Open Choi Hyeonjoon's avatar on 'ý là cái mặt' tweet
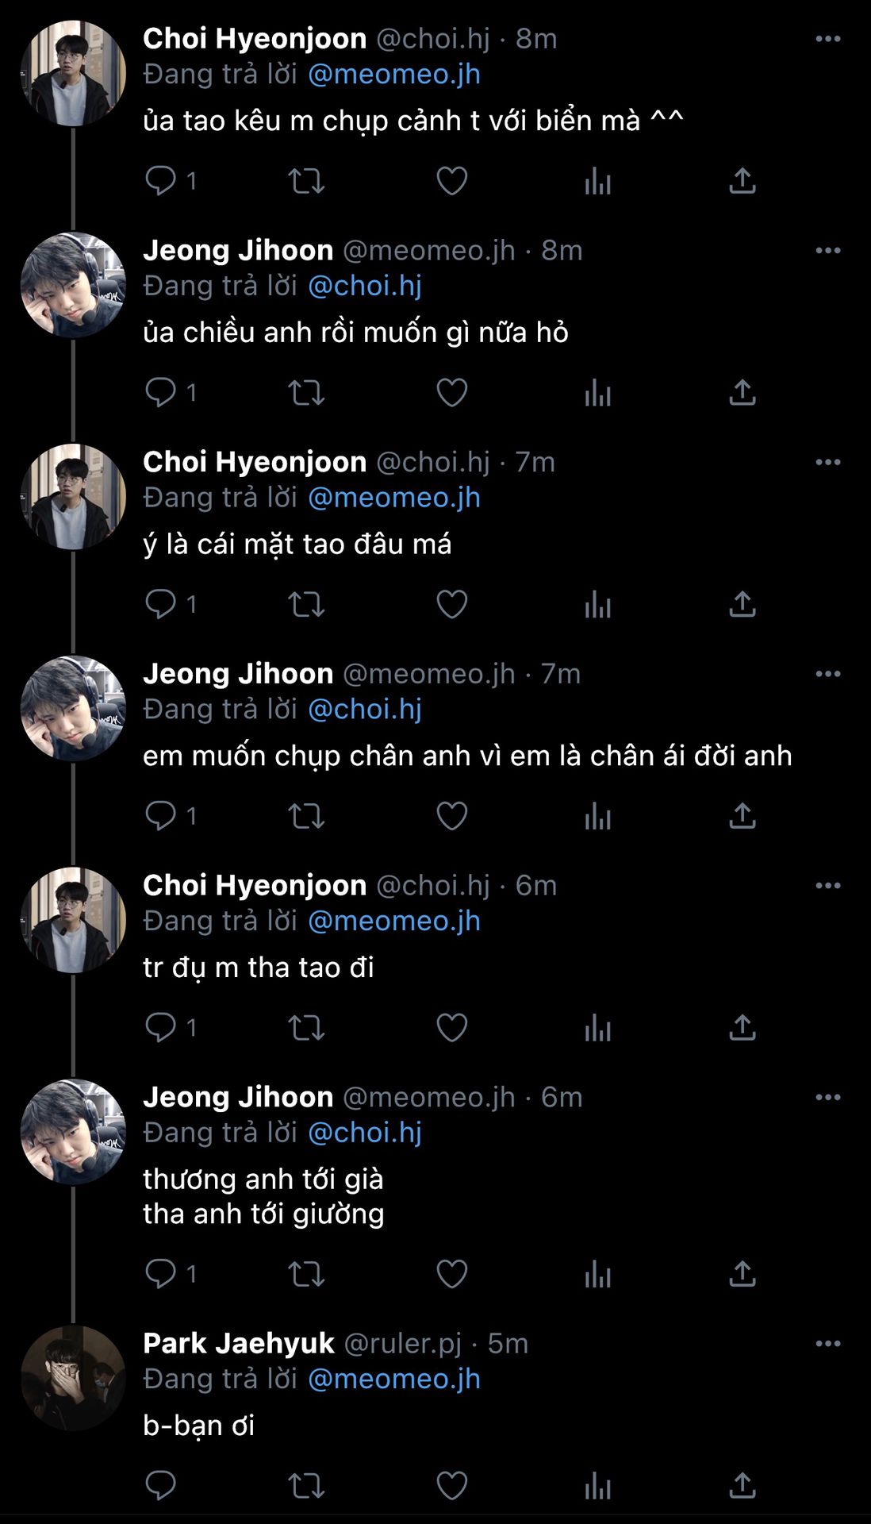The height and width of the screenshot is (1524, 871). point(73,497)
